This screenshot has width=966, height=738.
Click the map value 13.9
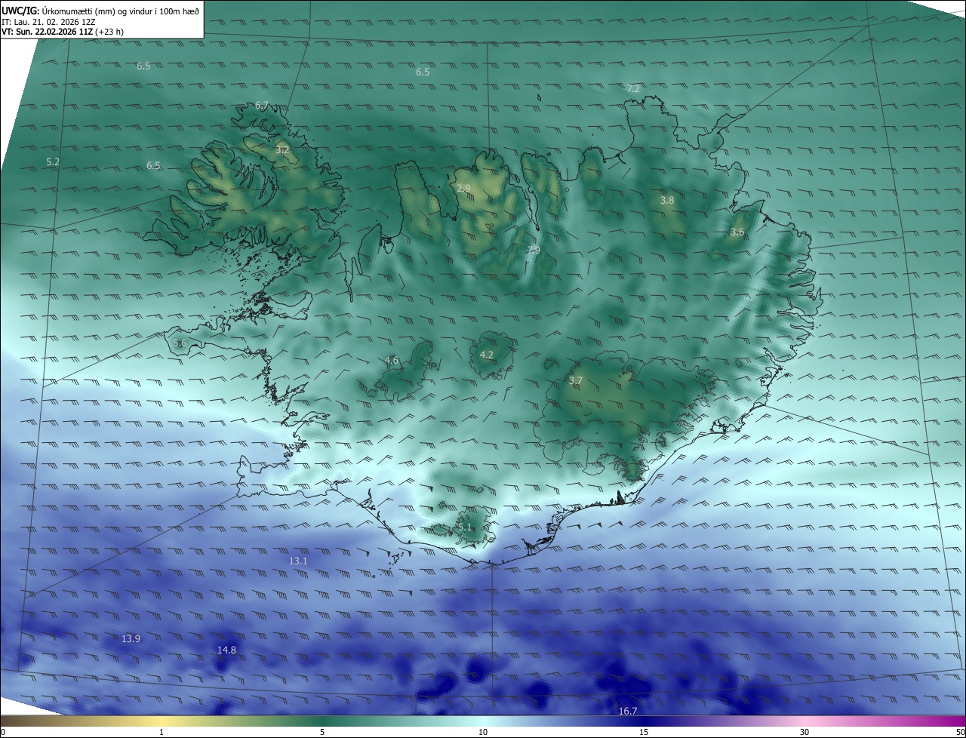(x=131, y=638)
